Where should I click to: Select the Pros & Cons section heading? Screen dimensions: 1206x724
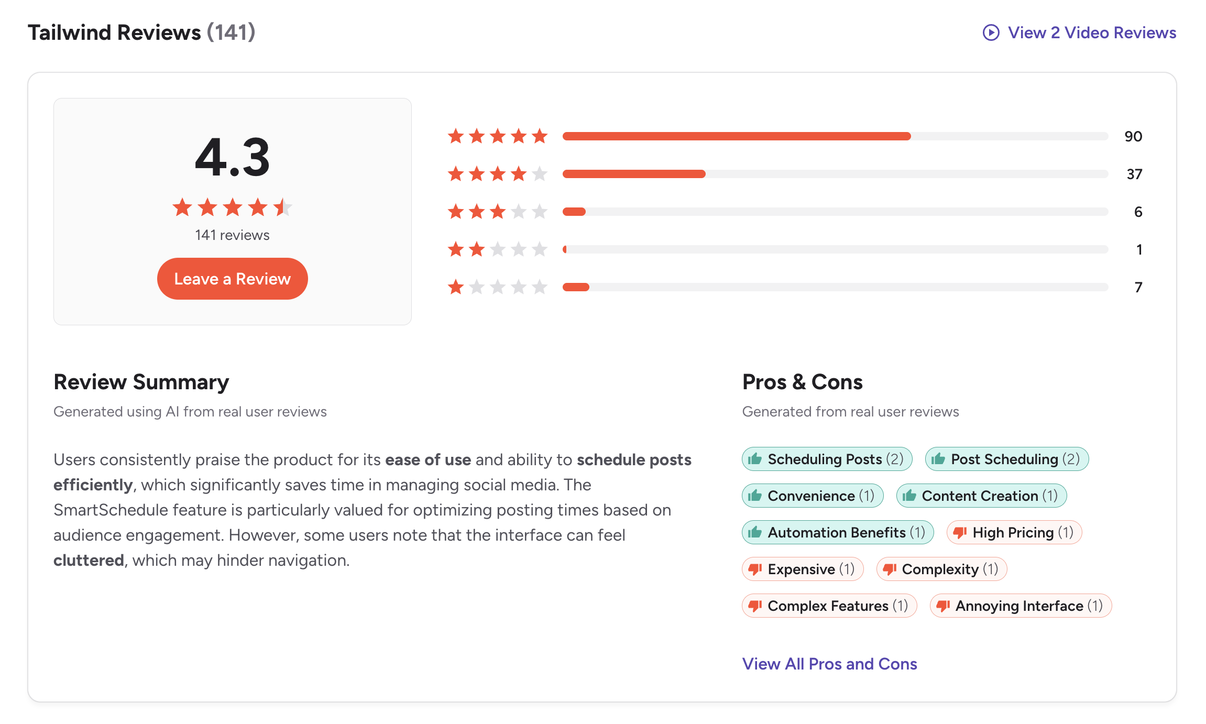802,382
